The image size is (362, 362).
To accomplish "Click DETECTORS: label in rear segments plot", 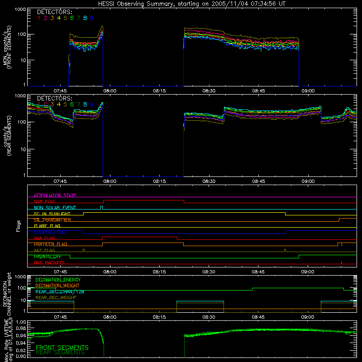I will coord(54,99).
